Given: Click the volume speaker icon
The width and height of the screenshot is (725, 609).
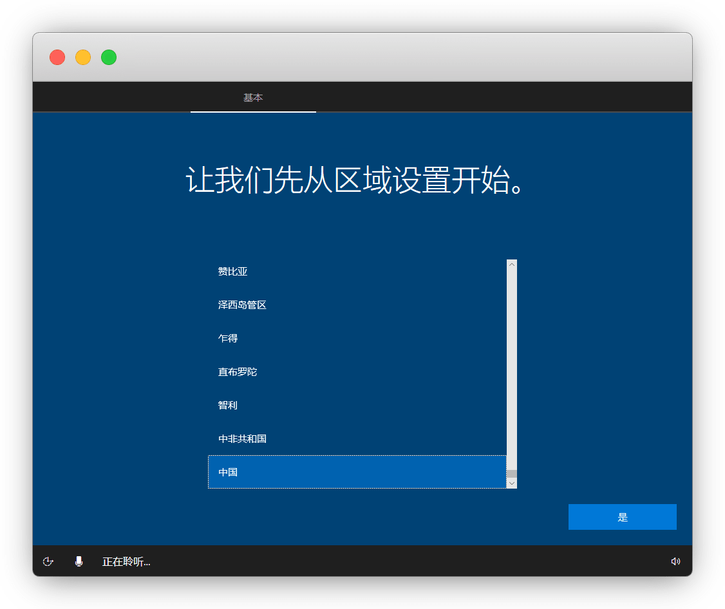Looking at the screenshot, I should pos(675,561).
